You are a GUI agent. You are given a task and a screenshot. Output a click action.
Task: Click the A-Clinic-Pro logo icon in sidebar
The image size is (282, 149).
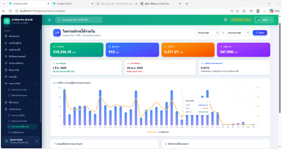coord(7,21)
